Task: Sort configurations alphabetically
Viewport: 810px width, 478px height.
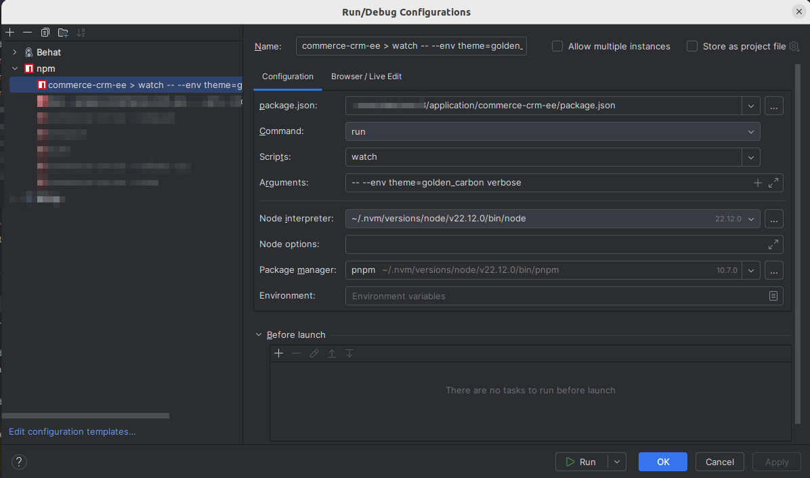Action: click(81, 32)
